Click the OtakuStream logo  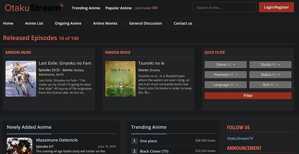(34, 7)
